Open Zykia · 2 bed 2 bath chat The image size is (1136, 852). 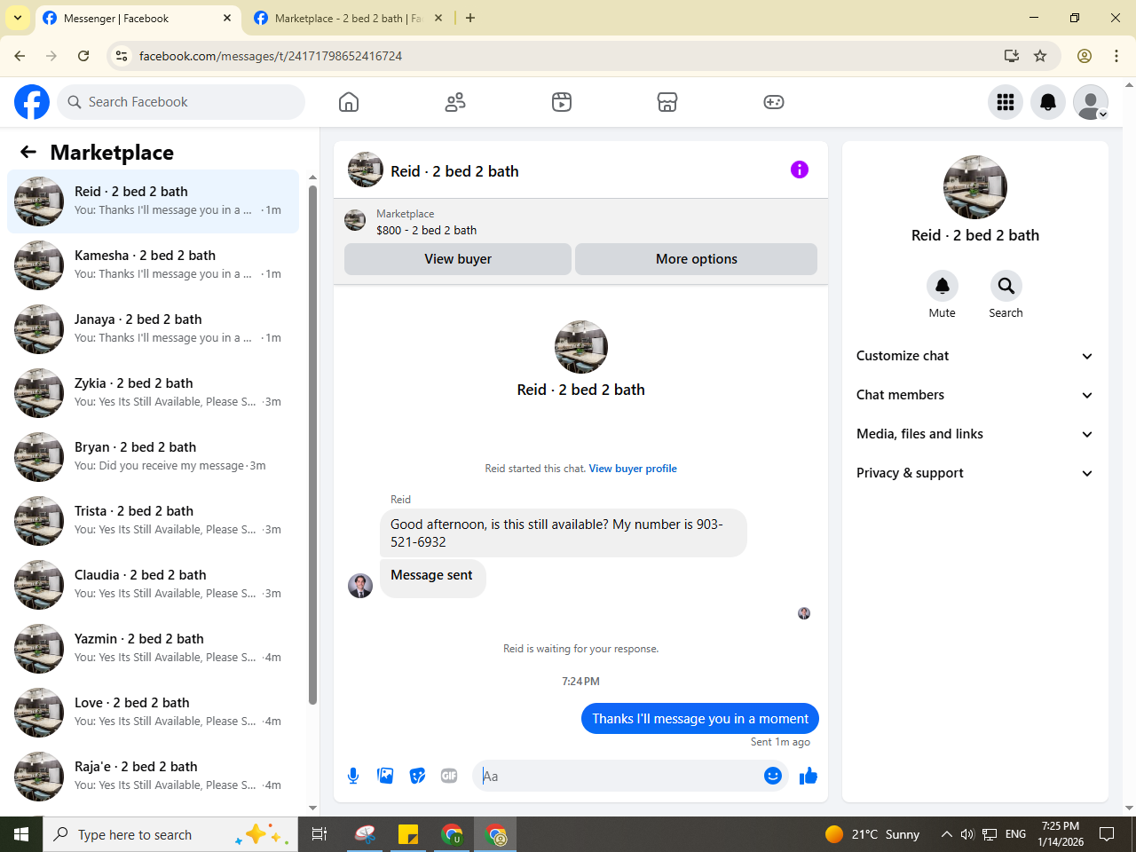[154, 393]
